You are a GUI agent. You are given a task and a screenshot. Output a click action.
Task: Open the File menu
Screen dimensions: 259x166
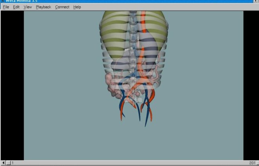6,7
